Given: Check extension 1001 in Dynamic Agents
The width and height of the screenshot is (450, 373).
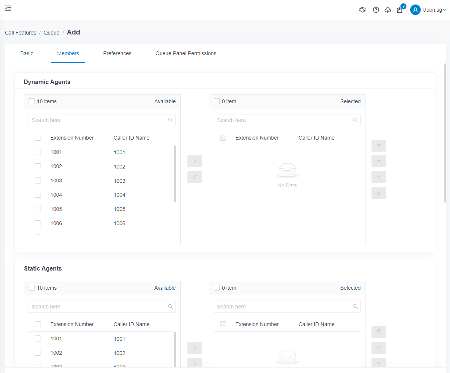Looking at the screenshot, I should tap(38, 152).
